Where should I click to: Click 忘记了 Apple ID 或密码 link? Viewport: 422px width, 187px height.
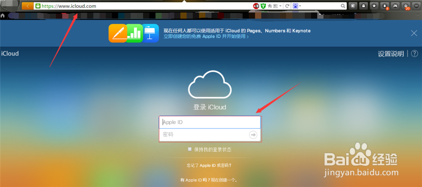coord(209,166)
